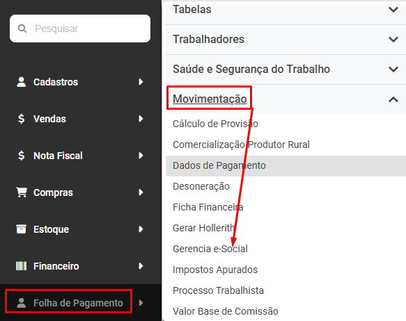Open Gerar Hollerith
The height and width of the screenshot is (321, 406).
203,228
